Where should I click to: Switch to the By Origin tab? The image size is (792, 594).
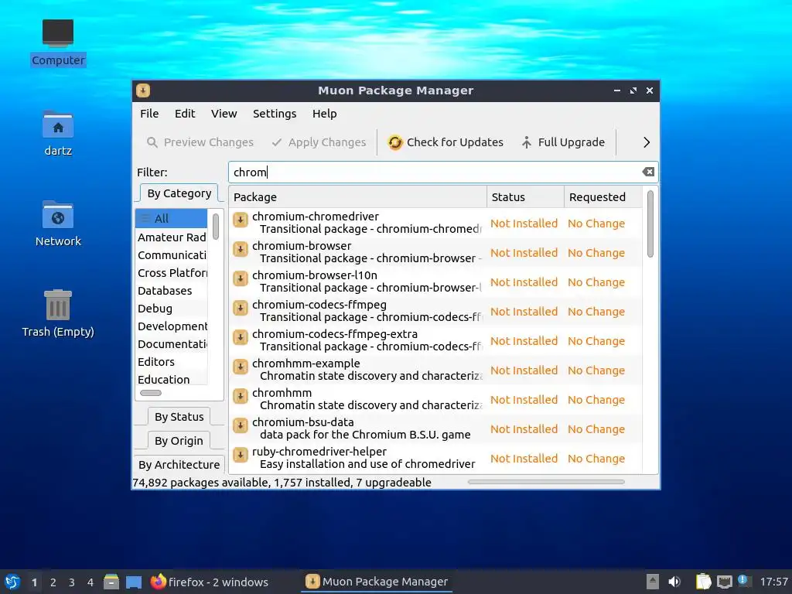pyautogui.click(x=179, y=440)
